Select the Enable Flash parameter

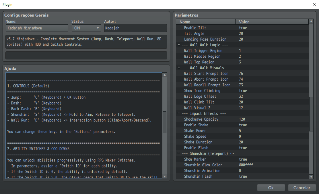click(x=242, y=148)
